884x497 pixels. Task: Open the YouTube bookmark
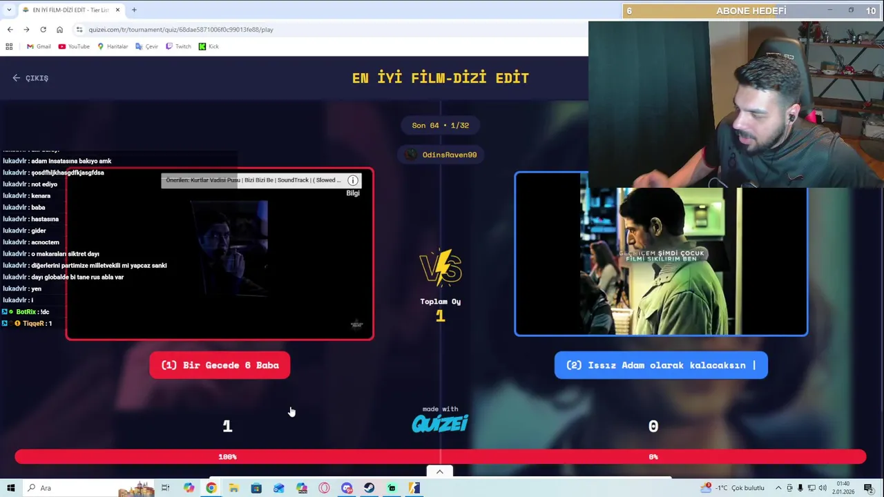point(74,46)
